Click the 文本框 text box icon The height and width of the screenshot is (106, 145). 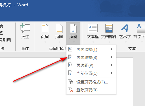click(93, 28)
